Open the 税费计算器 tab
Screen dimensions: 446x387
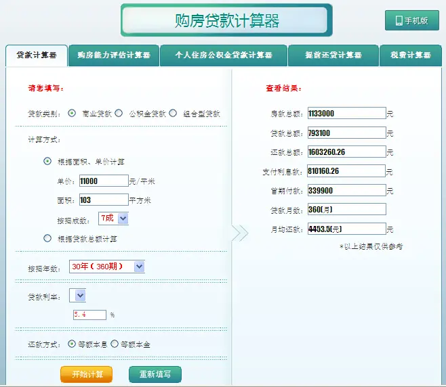pyautogui.click(x=411, y=55)
